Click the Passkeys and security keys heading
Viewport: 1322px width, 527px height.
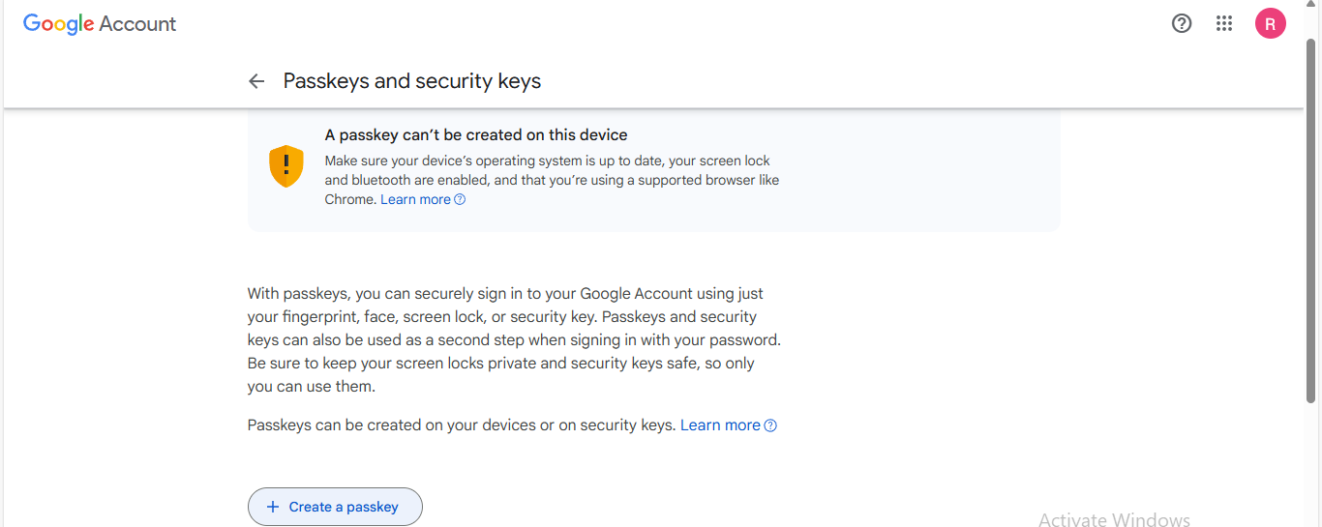pos(411,81)
